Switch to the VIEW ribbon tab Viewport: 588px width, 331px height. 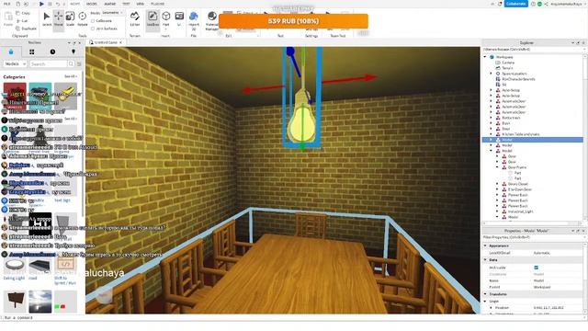(x=141, y=4)
